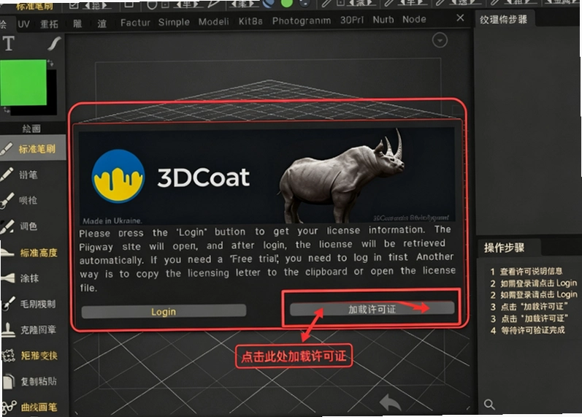
Task: Close the room tabs bar with X
Action: tap(460, 18)
